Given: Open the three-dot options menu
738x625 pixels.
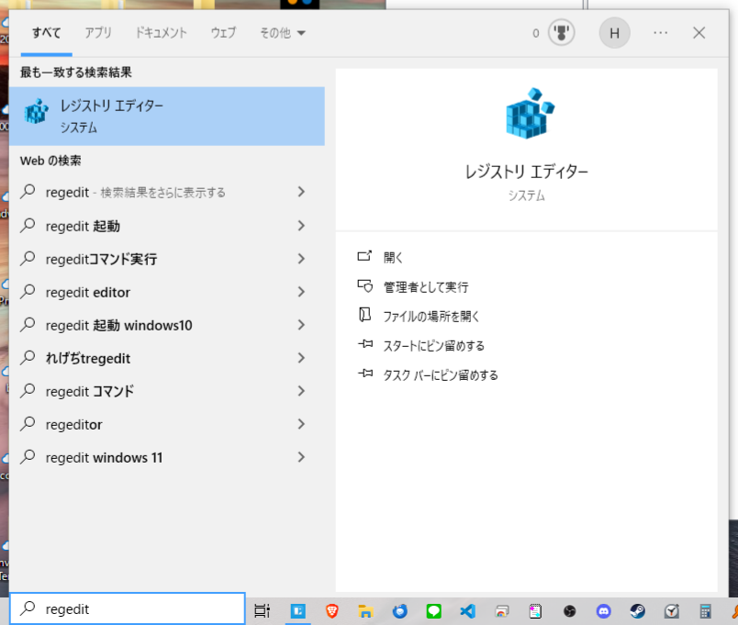Looking at the screenshot, I should 660,33.
